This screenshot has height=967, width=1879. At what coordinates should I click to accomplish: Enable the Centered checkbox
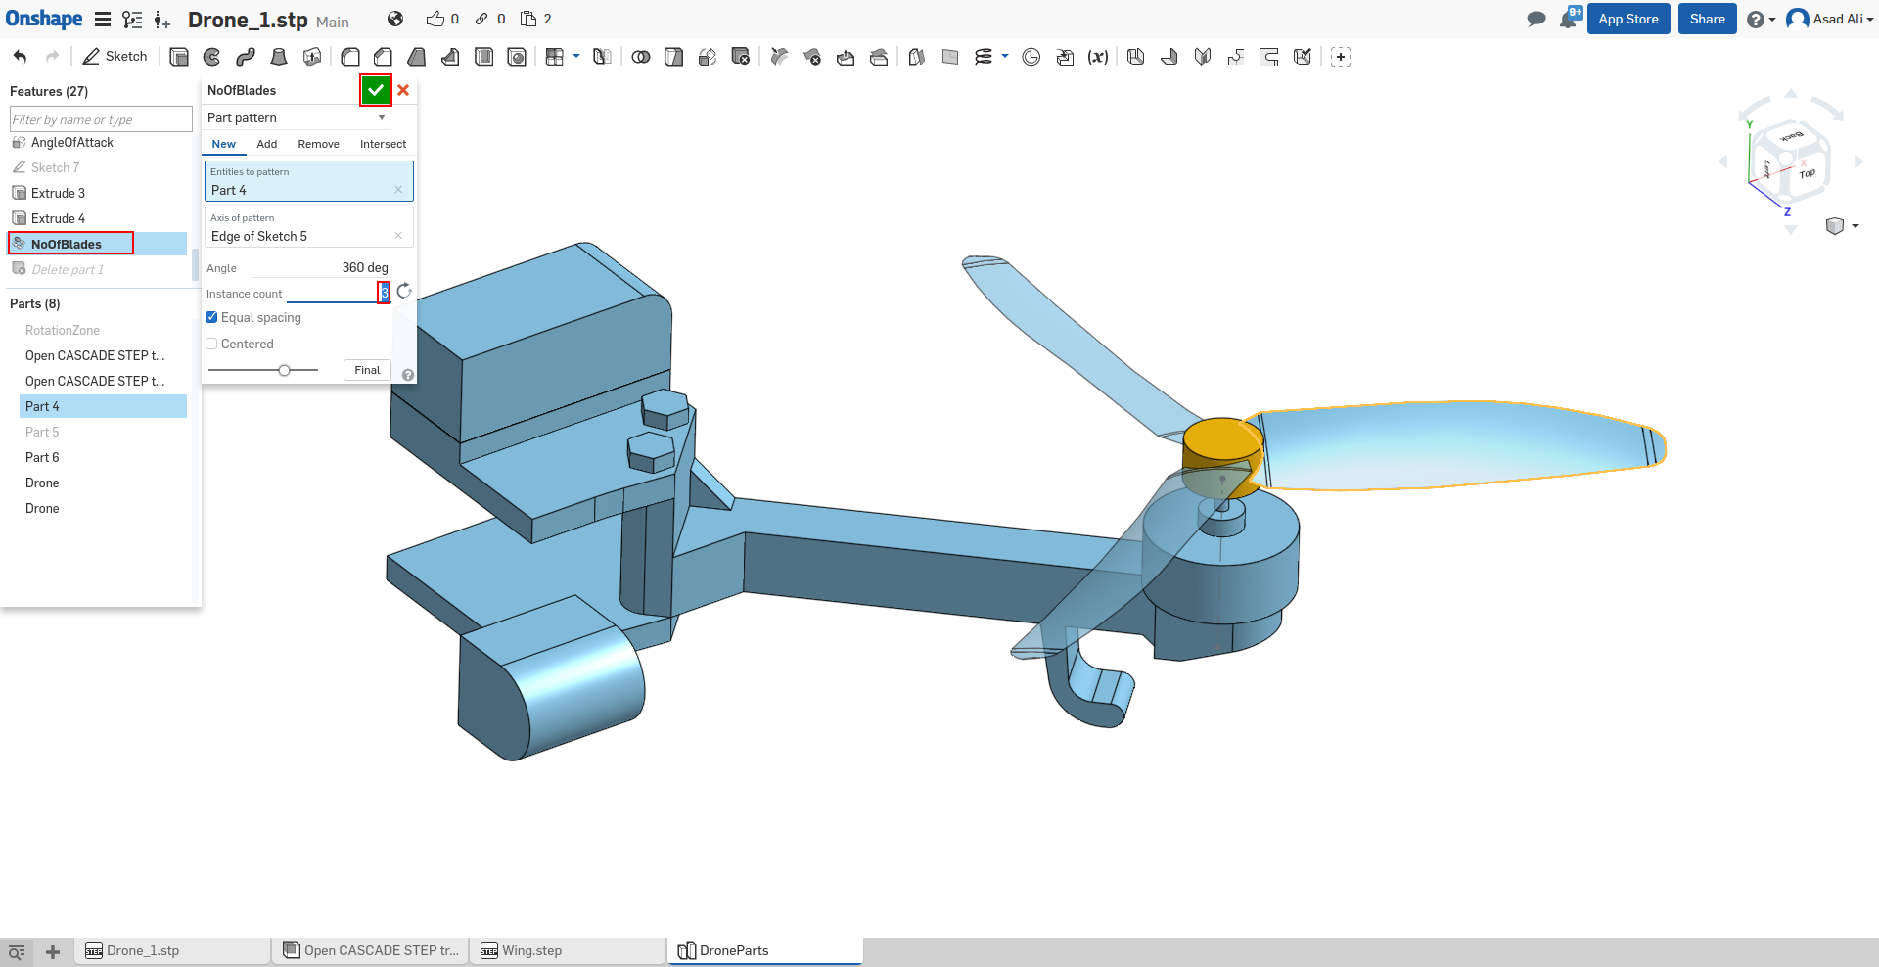[211, 344]
